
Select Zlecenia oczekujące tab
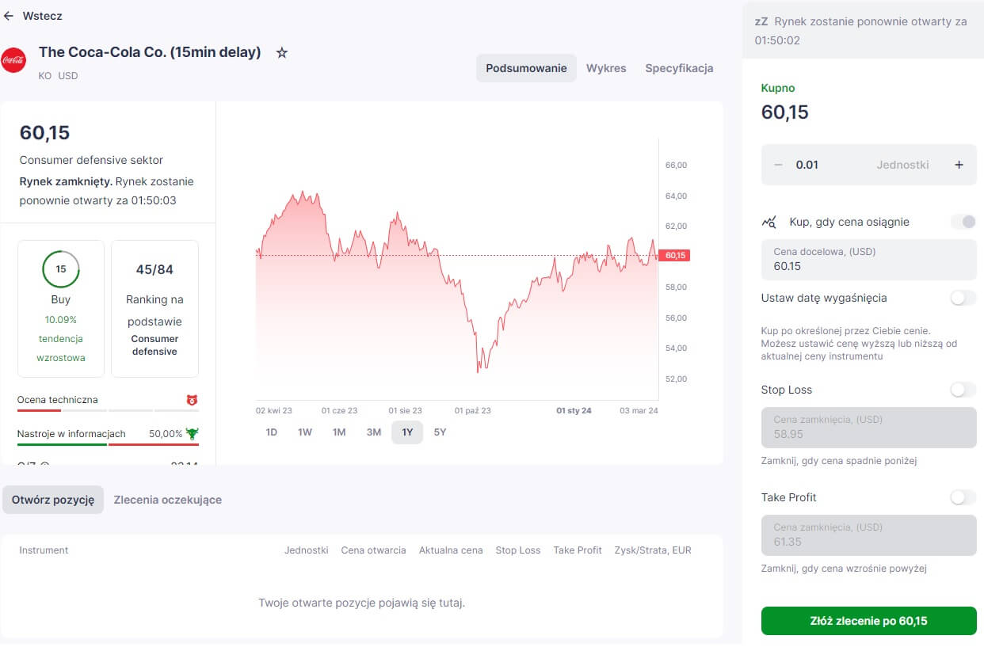tap(168, 500)
